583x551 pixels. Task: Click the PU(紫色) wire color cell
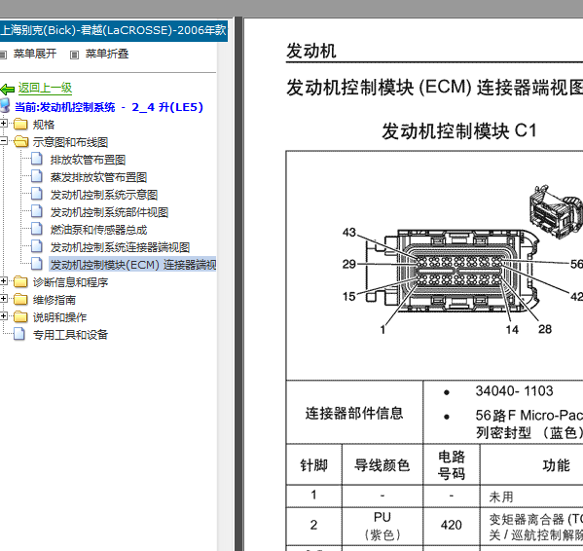click(x=383, y=526)
